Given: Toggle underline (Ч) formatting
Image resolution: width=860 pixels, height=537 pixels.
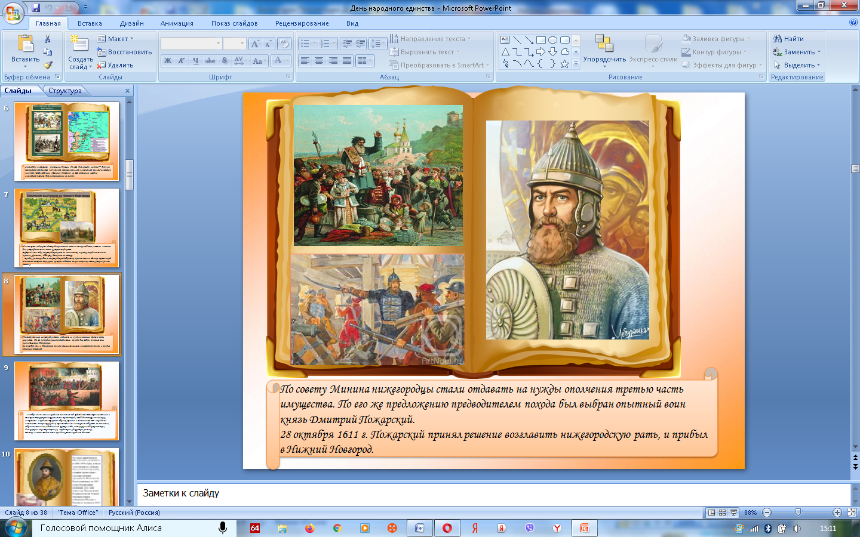Looking at the screenshot, I should (x=195, y=61).
